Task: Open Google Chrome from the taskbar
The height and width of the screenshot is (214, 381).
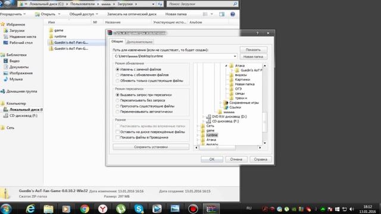Action: coord(85,209)
